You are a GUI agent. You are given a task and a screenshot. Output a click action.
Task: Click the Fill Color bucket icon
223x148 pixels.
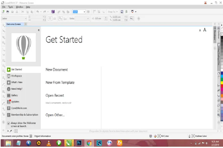(x=155, y=136)
